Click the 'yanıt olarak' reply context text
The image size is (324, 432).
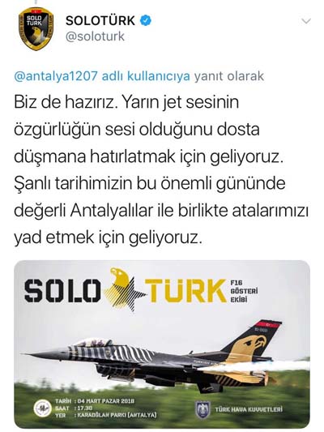click(x=229, y=76)
